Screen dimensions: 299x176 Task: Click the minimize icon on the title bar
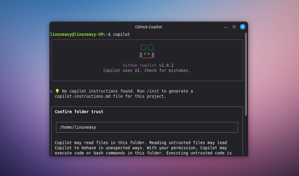(226, 27)
